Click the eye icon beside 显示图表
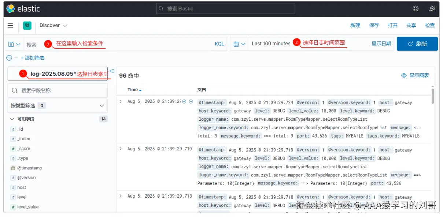The width and height of the screenshot is (443, 217). [404, 75]
